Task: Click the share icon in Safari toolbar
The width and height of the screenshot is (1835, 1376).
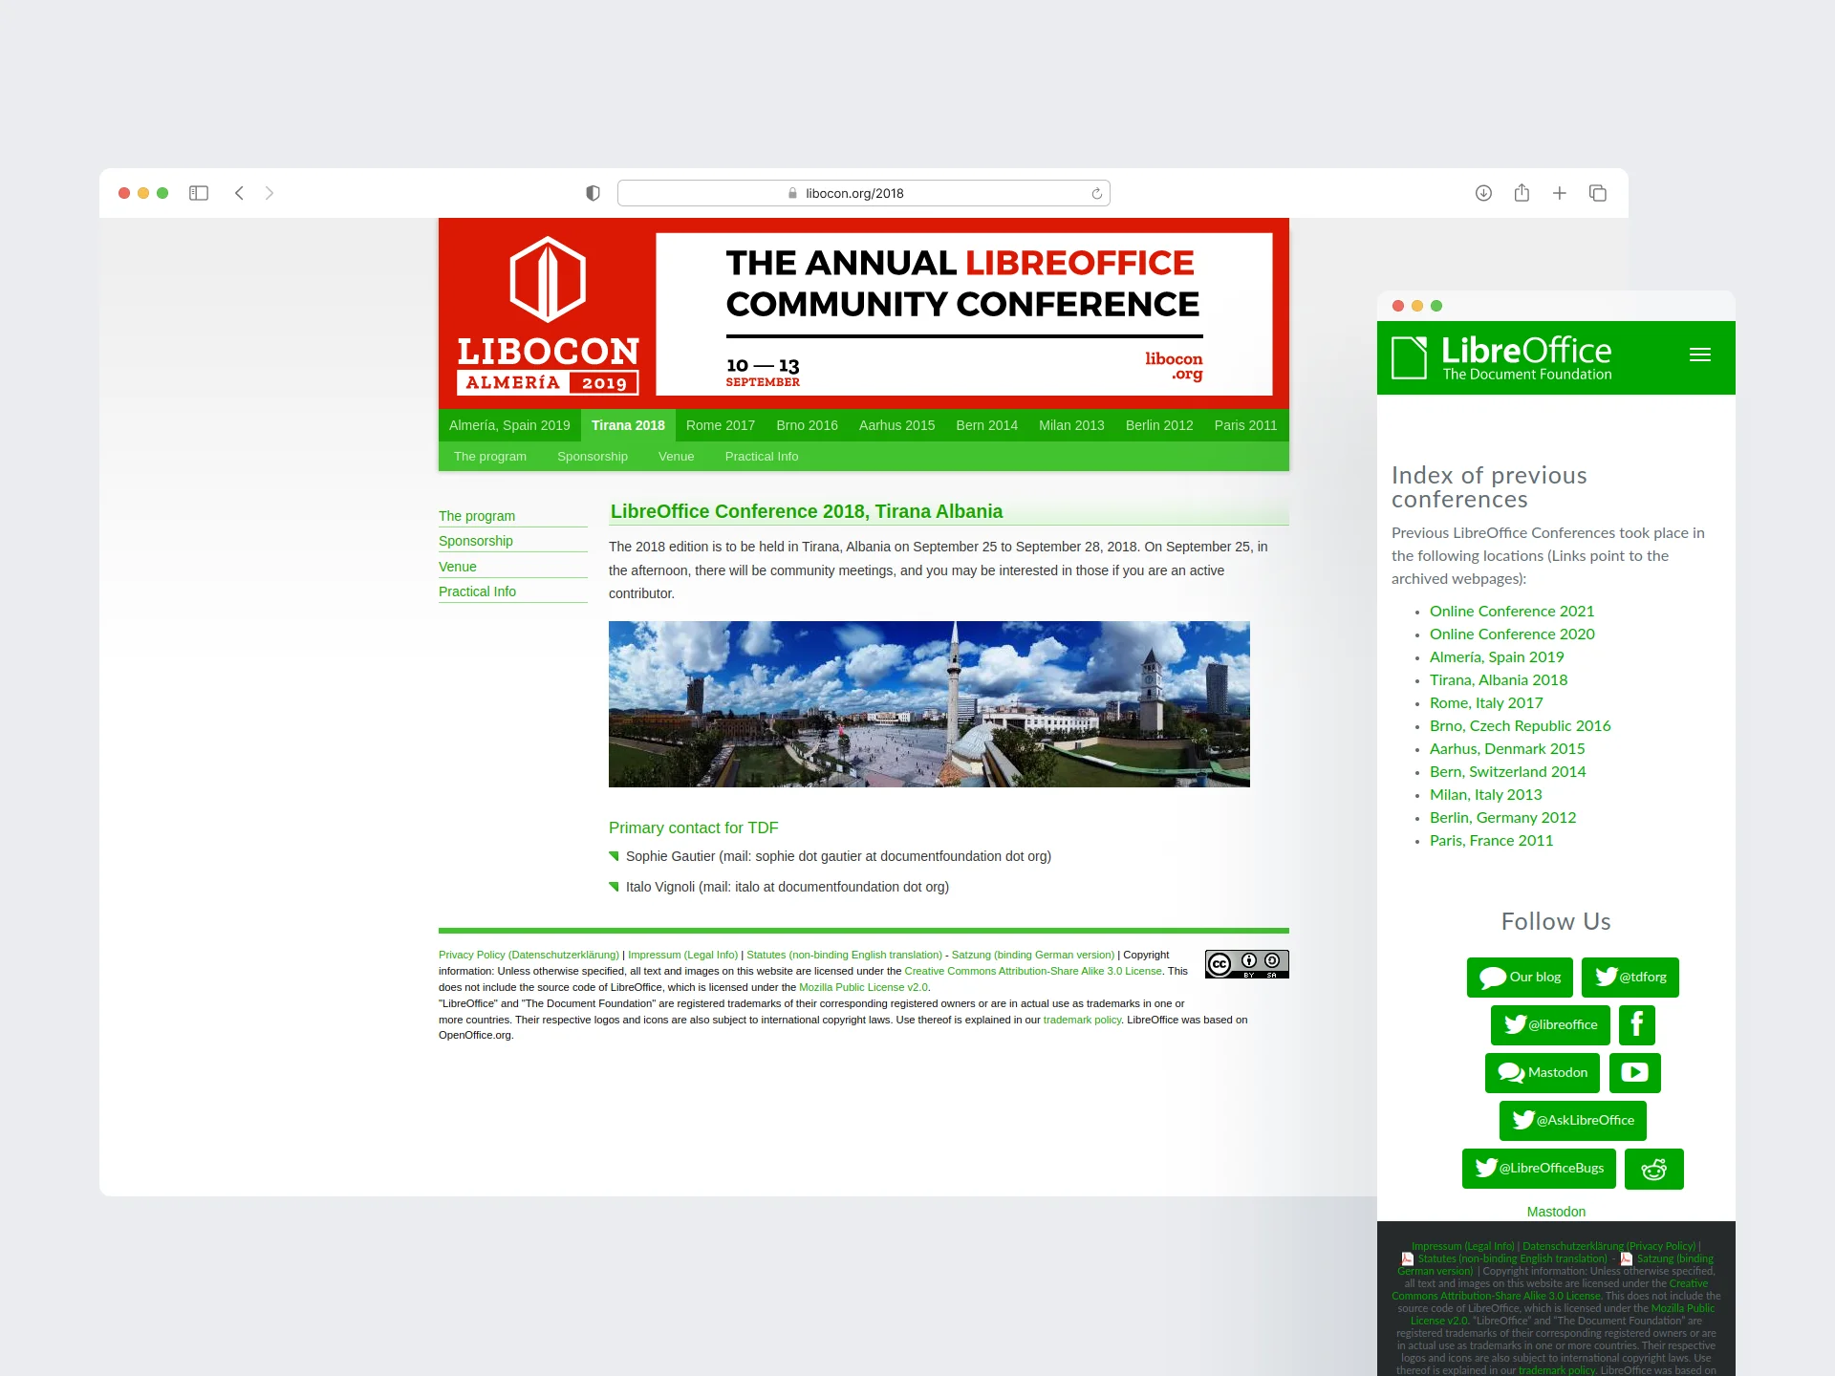Action: coord(1522,193)
